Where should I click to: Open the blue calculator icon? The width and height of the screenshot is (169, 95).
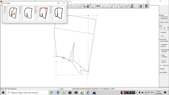pos(146,6)
